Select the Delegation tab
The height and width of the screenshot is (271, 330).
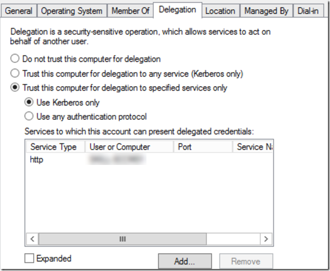tap(177, 10)
